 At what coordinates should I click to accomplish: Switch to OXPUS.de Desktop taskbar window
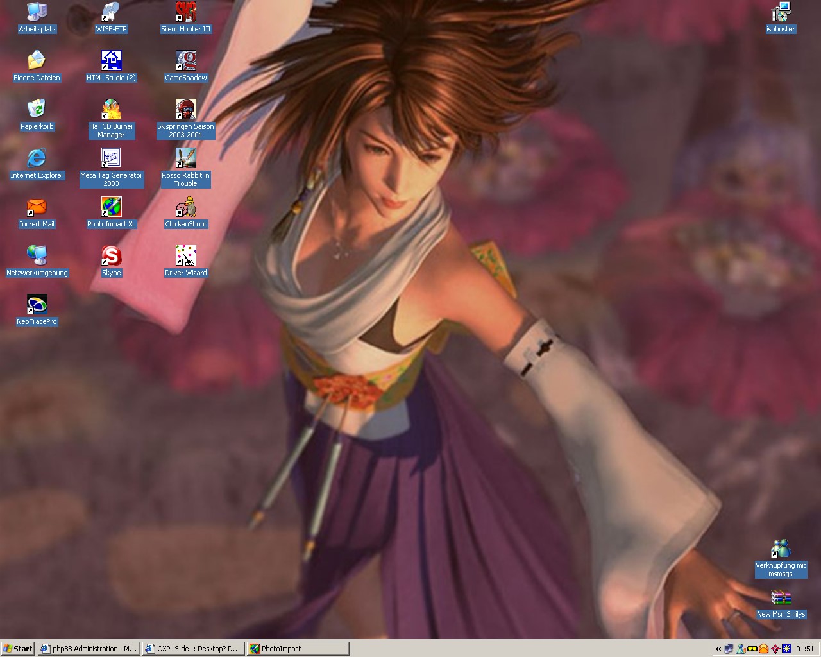coord(193,649)
